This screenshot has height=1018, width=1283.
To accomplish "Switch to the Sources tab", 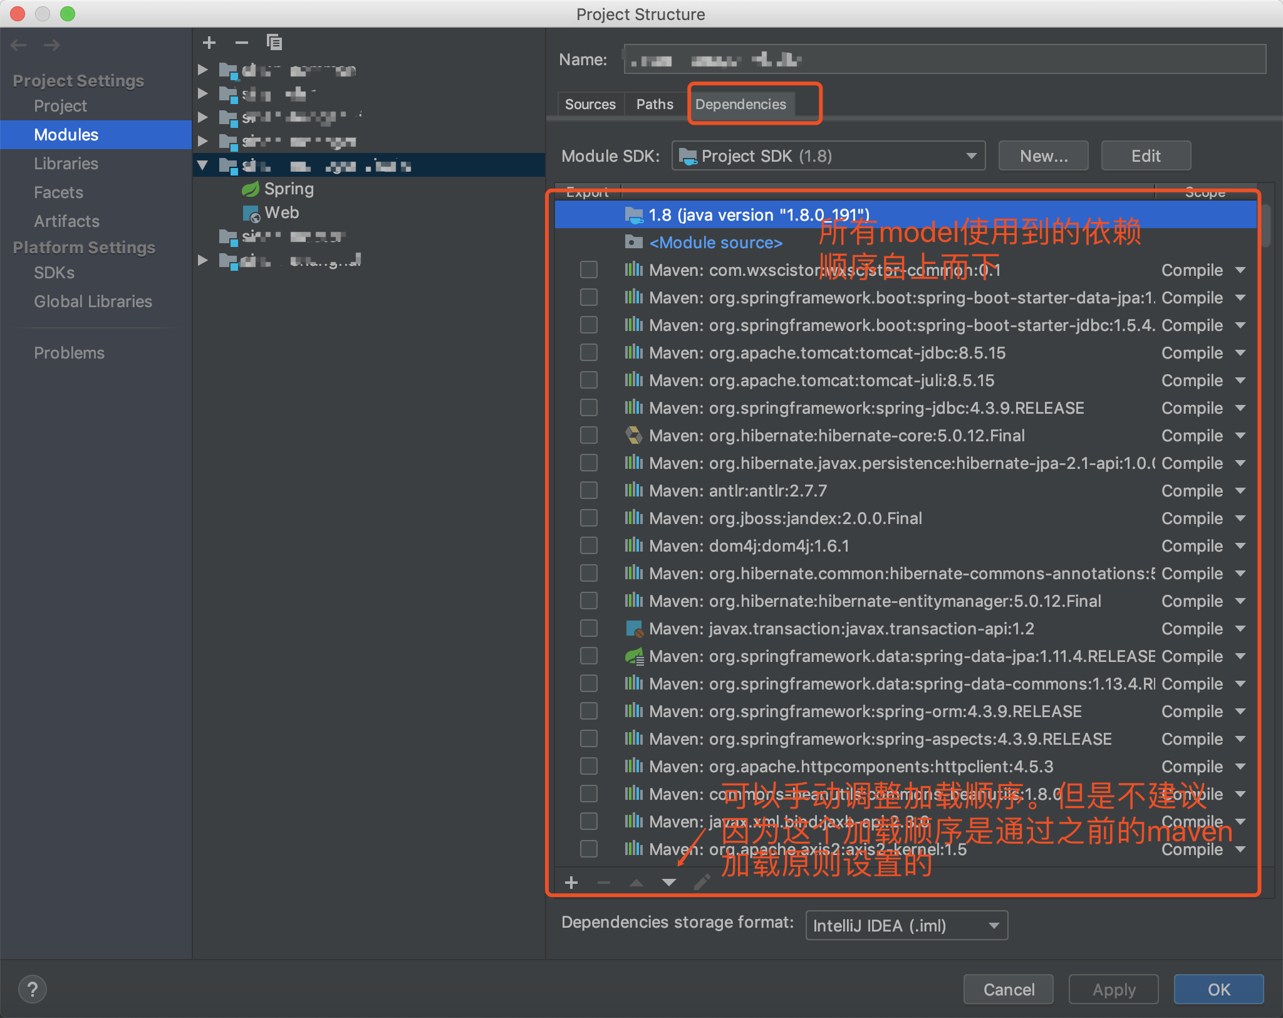I will click(x=590, y=105).
